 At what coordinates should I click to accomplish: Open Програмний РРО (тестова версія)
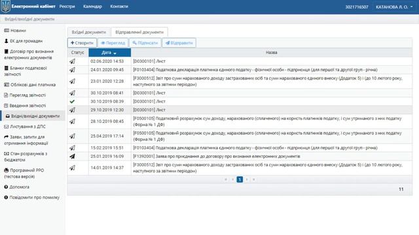click(x=24, y=173)
